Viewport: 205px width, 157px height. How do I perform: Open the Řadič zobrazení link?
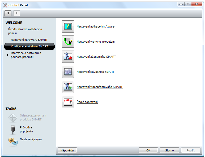[87, 102]
